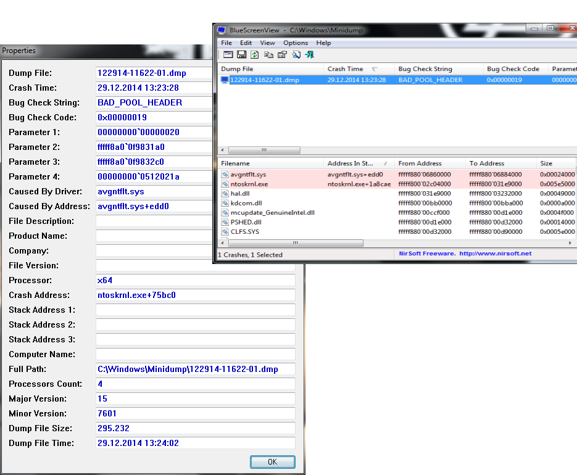
Task: Open the Options menu
Action: click(x=296, y=43)
